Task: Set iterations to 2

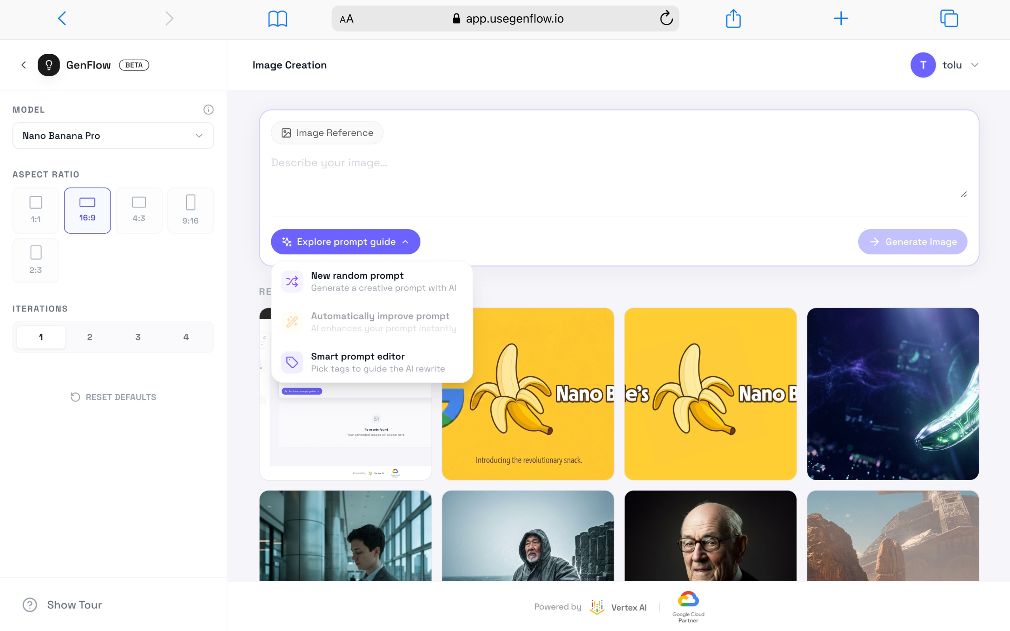Action: coord(90,337)
